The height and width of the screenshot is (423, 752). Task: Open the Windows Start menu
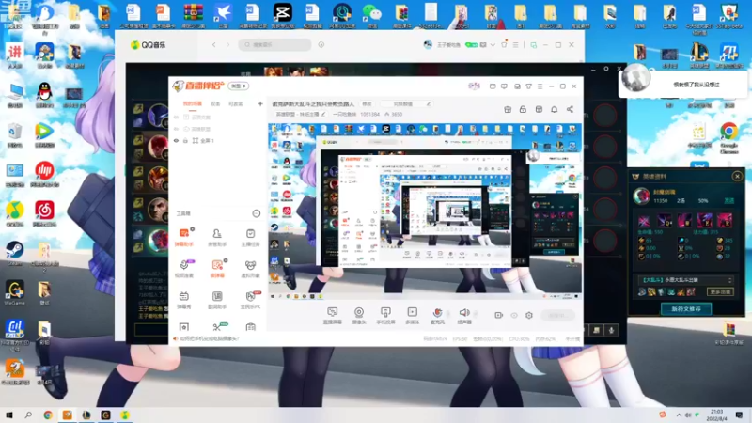(8, 415)
